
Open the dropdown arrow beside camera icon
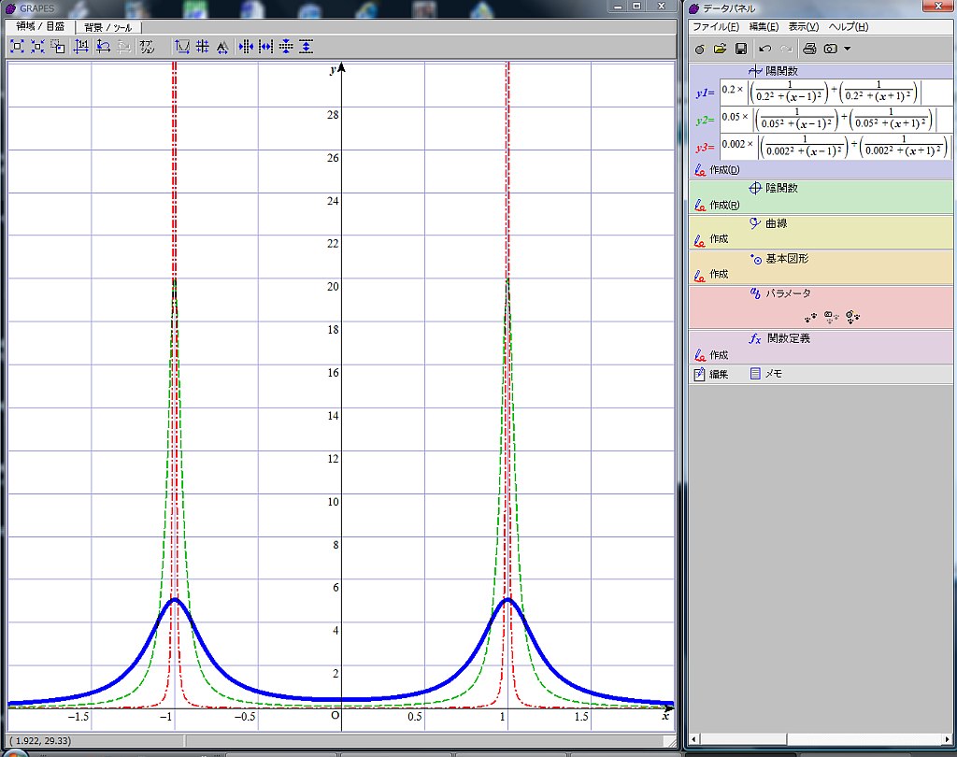(x=847, y=48)
